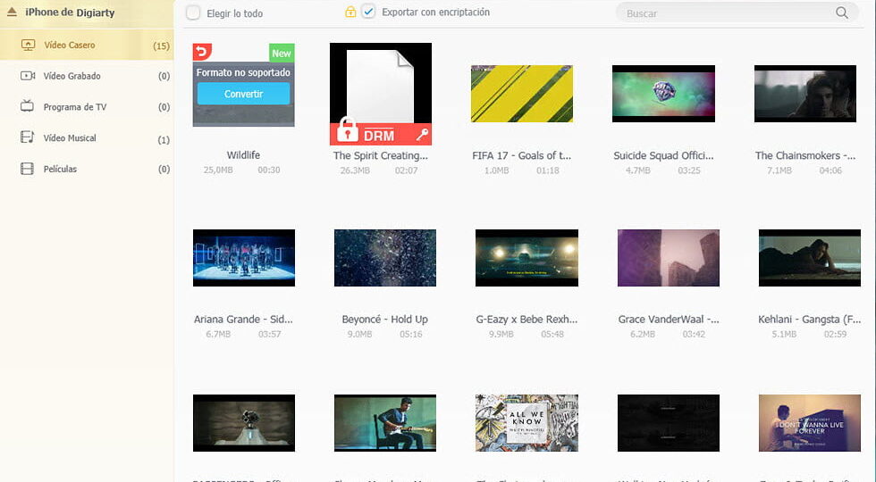Image resolution: width=876 pixels, height=482 pixels.
Task: Select the Grace VanderWaal video thumbnail
Action: click(669, 258)
